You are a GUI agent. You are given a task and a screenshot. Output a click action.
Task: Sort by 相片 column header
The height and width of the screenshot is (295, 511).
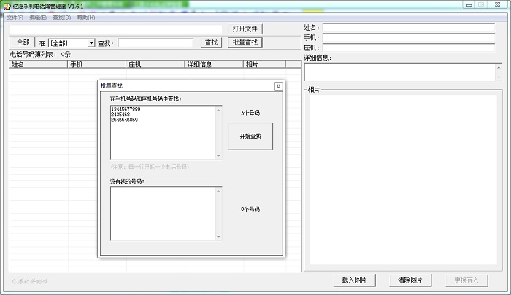pos(264,64)
